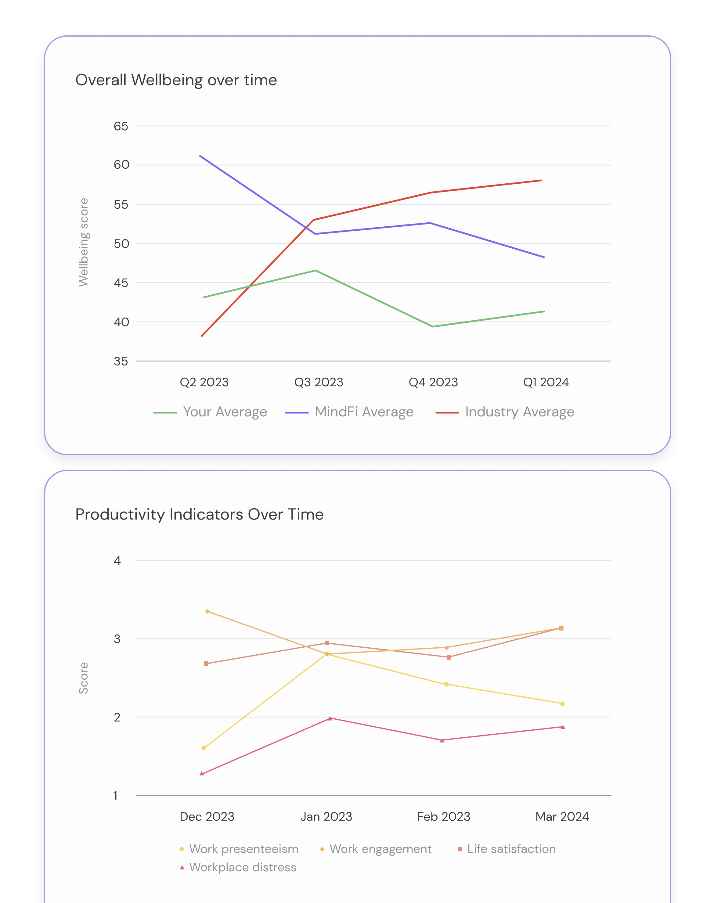Click the Q1 2024 axis label
Image resolution: width=714 pixels, height=903 pixels.
(546, 382)
